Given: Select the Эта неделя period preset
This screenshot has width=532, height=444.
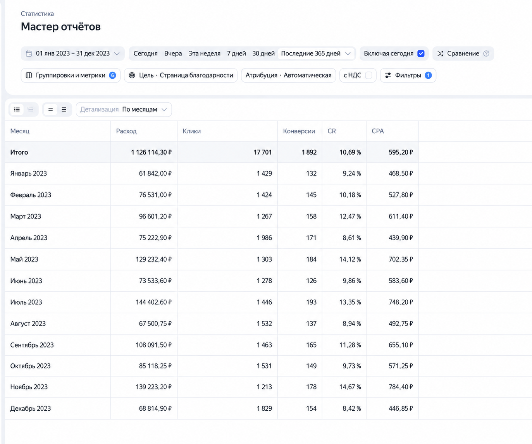Looking at the screenshot, I should coord(205,53).
